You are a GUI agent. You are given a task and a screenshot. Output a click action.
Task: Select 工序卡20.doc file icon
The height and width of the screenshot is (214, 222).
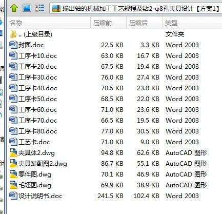[x=13, y=66]
